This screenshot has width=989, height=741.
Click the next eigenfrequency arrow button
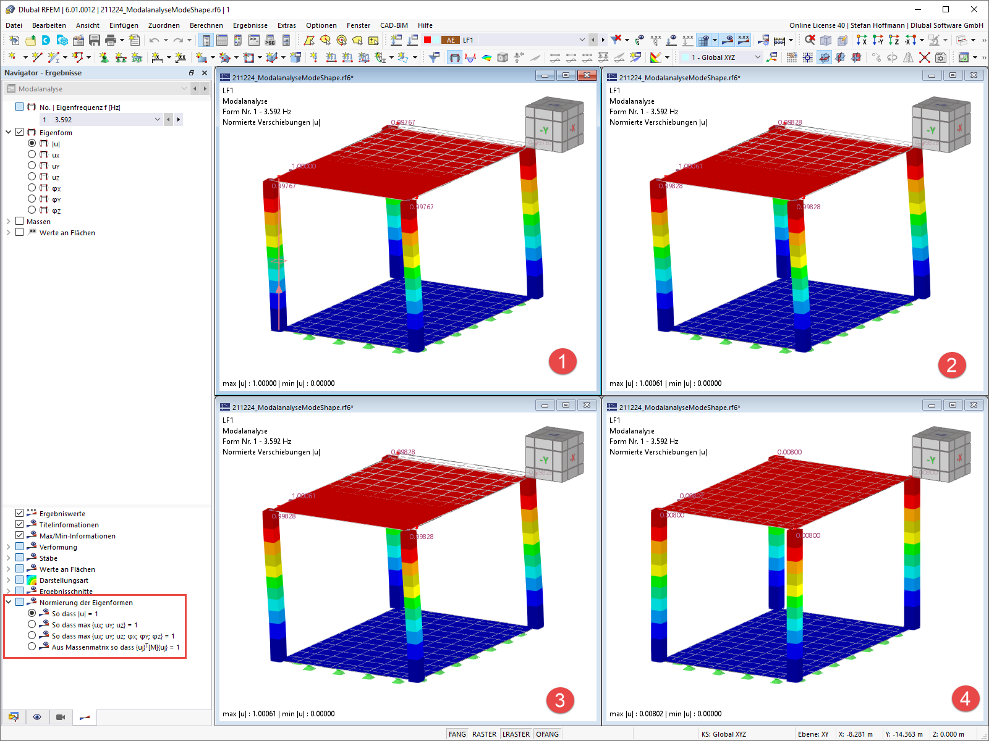[x=179, y=119]
